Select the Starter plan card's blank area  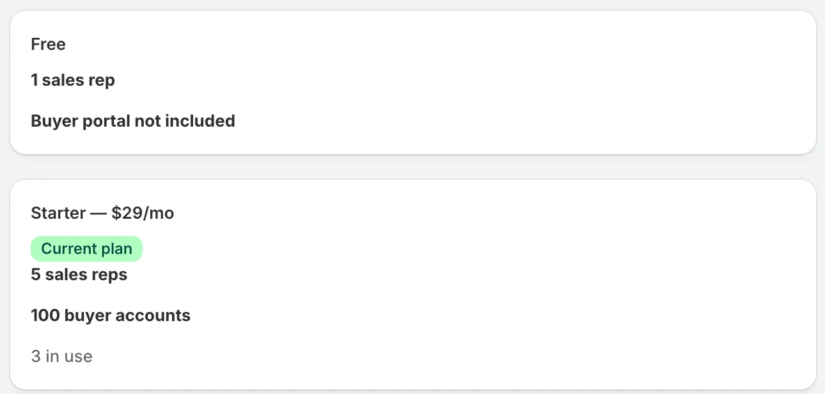[512, 285]
